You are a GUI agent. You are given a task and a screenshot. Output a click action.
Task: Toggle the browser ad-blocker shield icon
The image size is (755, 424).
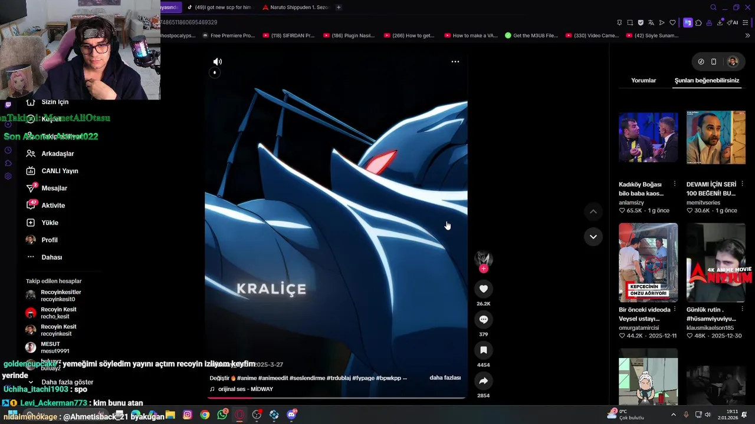pyautogui.click(x=641, y=22)
